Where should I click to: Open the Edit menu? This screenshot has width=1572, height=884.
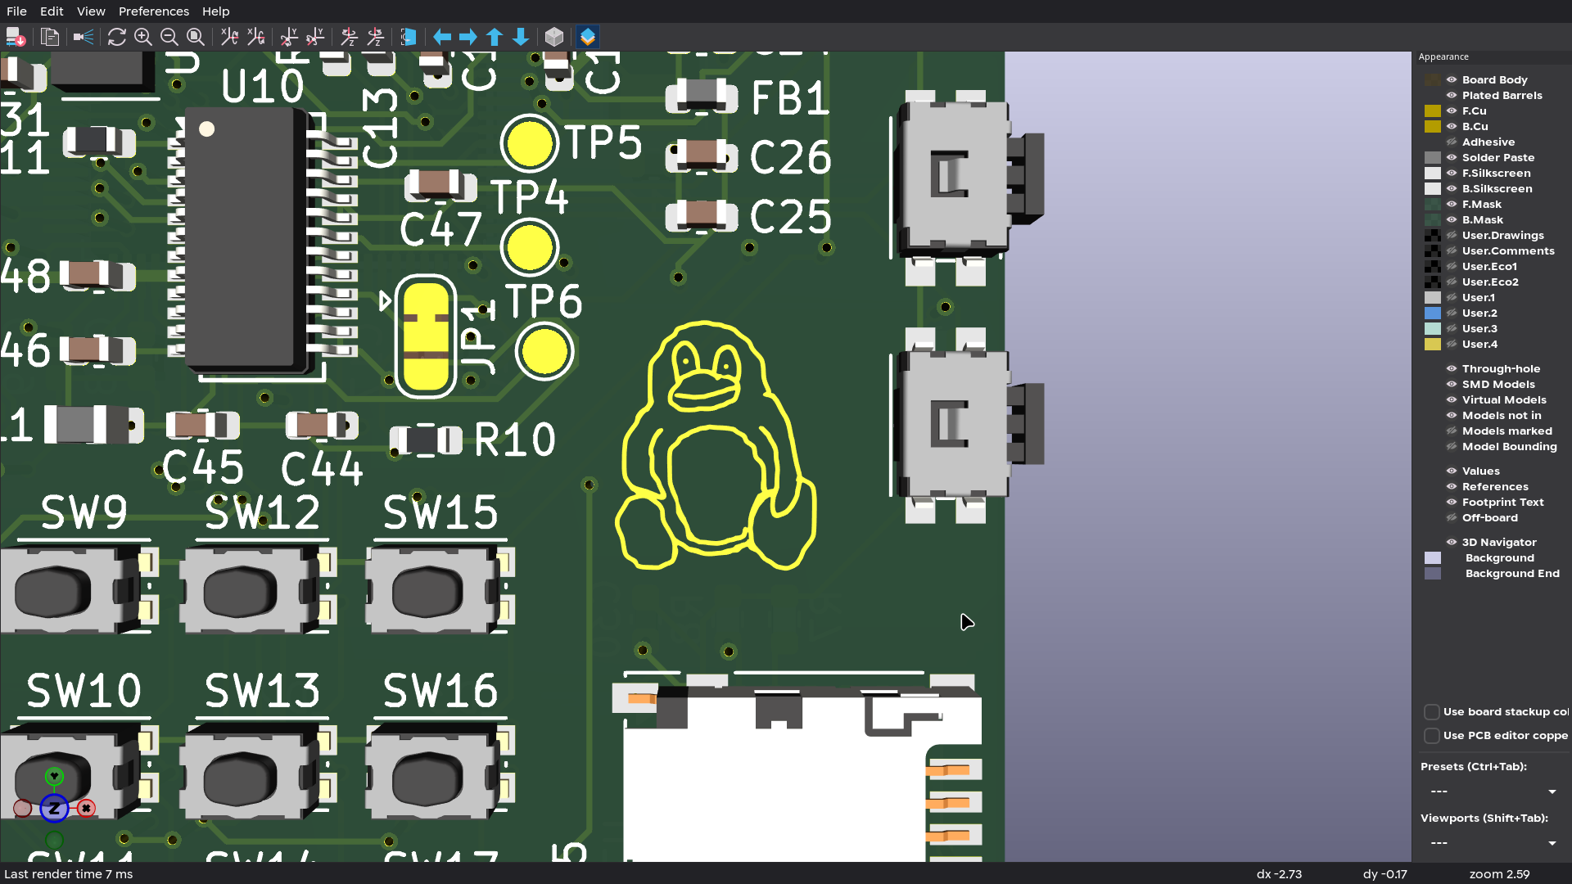coord(52,11)
